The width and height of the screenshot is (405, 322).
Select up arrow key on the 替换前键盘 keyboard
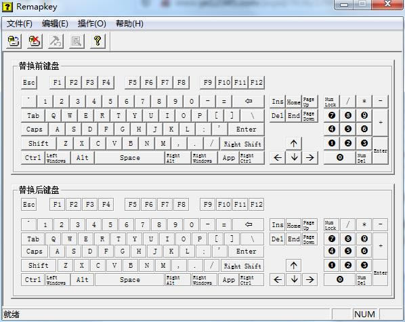(x=294, y=143)
